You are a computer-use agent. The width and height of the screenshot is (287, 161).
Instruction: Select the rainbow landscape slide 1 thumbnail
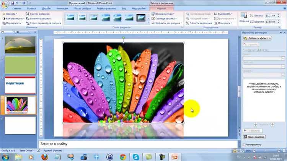20,45
